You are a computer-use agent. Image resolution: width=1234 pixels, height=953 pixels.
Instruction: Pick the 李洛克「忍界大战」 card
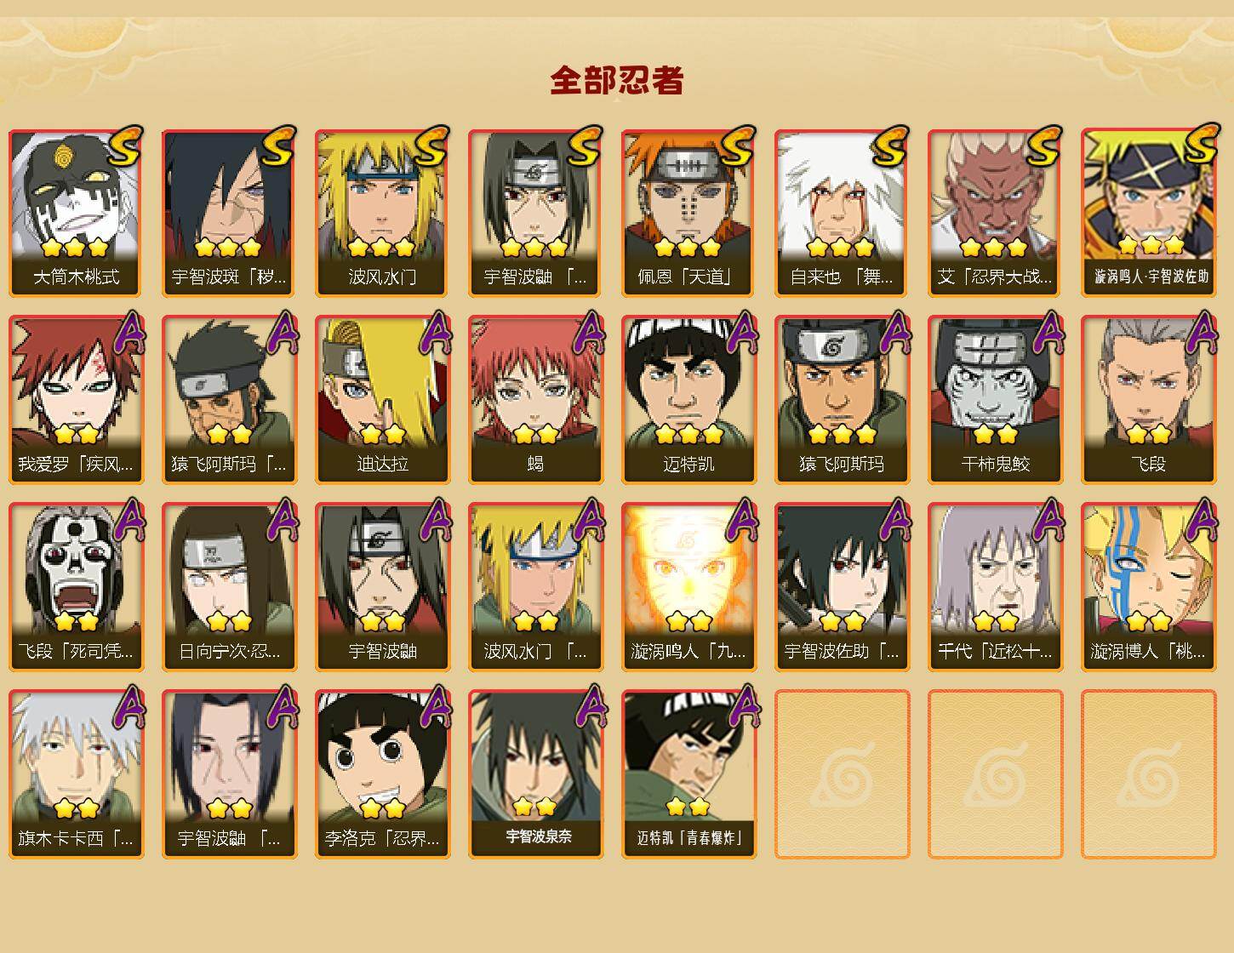coord(382,774)
